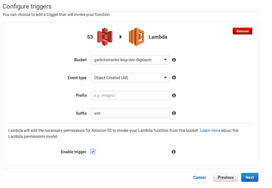View info tooltip next to Bucket dropdown
The width and height of the screenshot is (272, 188).
coord(174,60)
